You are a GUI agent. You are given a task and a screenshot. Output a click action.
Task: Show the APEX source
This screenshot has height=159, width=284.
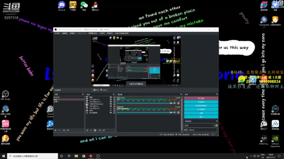click(x=111, y=110)
